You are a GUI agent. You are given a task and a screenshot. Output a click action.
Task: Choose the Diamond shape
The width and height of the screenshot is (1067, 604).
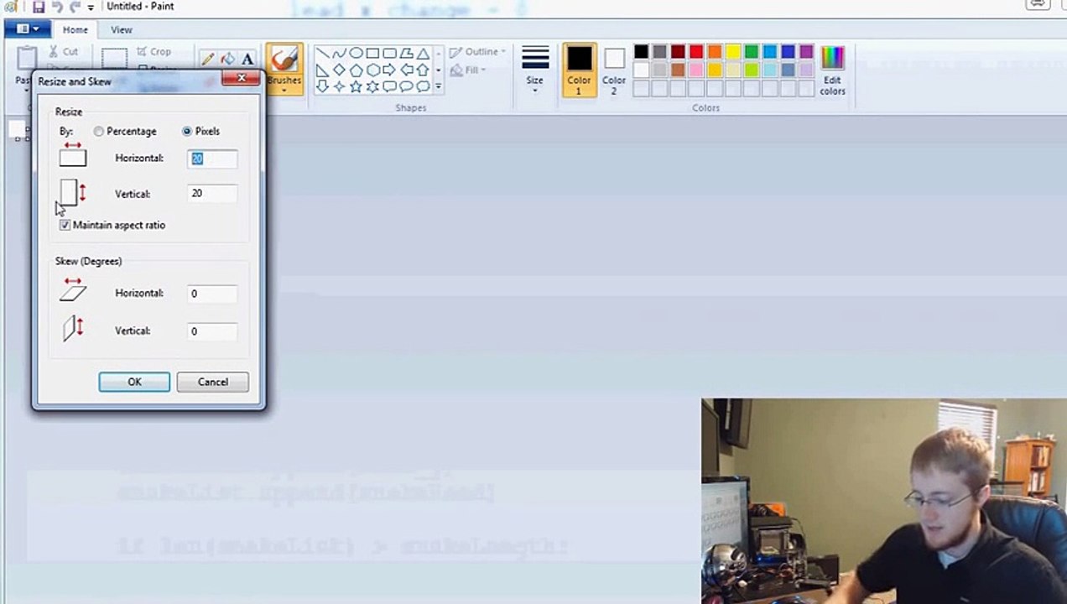click(x=339, y=70)
